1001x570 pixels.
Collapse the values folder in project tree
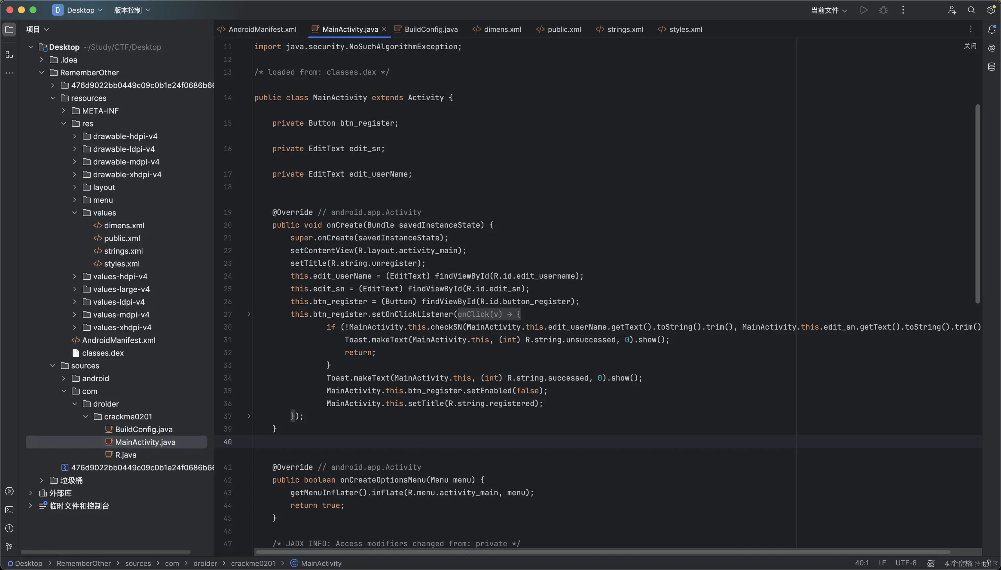(75, 213)
